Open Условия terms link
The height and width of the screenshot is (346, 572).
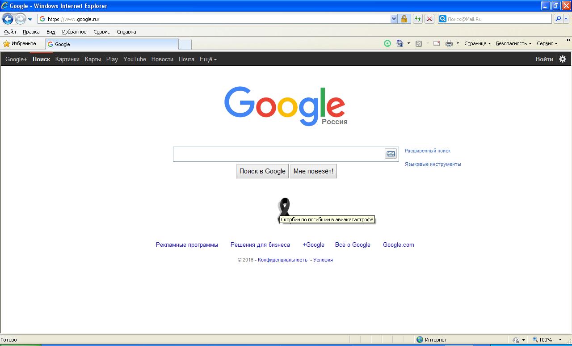(x=323, y=260)
